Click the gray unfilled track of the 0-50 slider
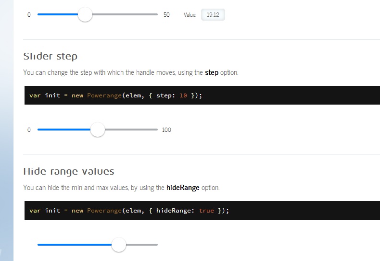The image size is (380, 261). pos(125,14)
